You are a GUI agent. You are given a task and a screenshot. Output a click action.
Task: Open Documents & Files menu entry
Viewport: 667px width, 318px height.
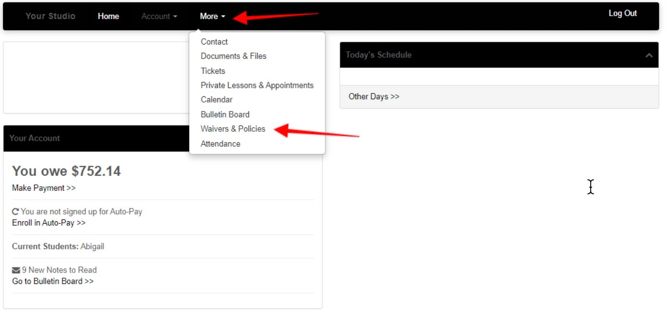(233, 56)
